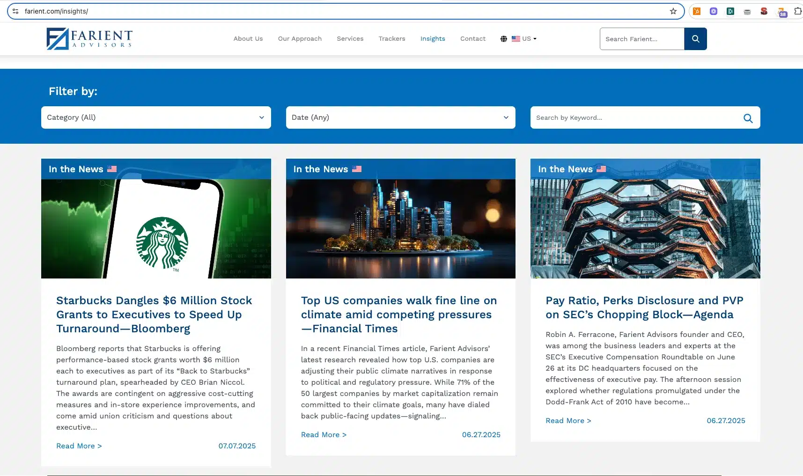Click the purple circular extension icon

714,11
